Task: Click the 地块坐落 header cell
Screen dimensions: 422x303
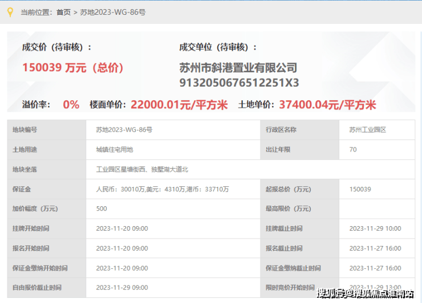Action: 47,170
